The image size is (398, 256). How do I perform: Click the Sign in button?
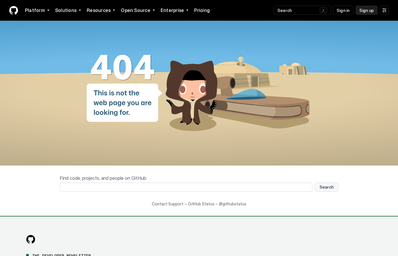(x=343, y=10)
